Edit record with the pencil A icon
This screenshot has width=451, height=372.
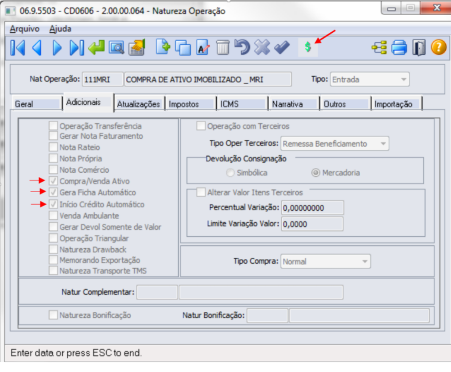coord(203,47)
